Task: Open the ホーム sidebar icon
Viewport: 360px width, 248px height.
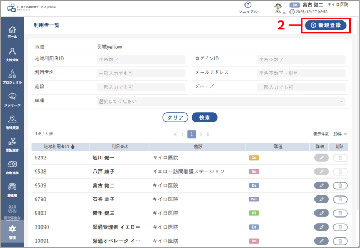Action: 12,32
